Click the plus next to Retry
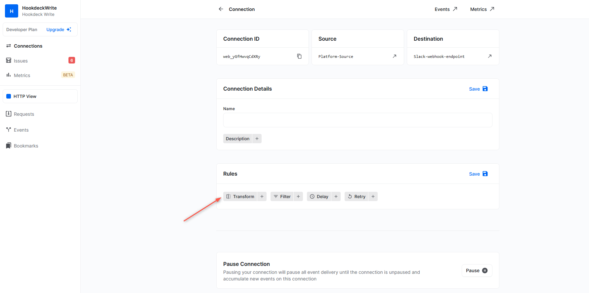Image resolution: width=589 pixels, height=293 pixels. click(x=373, y=196)
